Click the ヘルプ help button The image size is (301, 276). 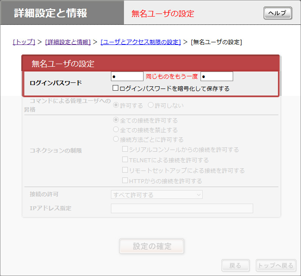coord(278,13)
